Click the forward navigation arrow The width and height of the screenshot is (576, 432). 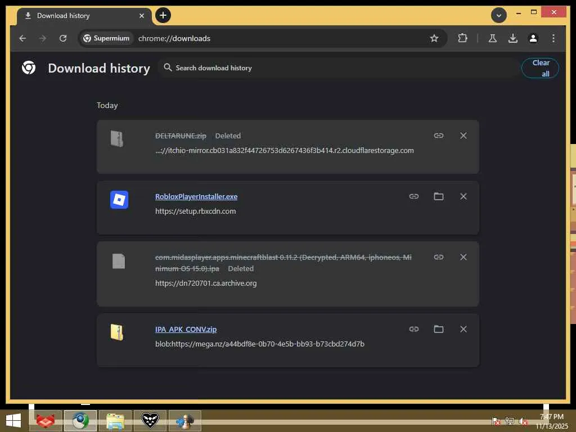pos(43,38)
